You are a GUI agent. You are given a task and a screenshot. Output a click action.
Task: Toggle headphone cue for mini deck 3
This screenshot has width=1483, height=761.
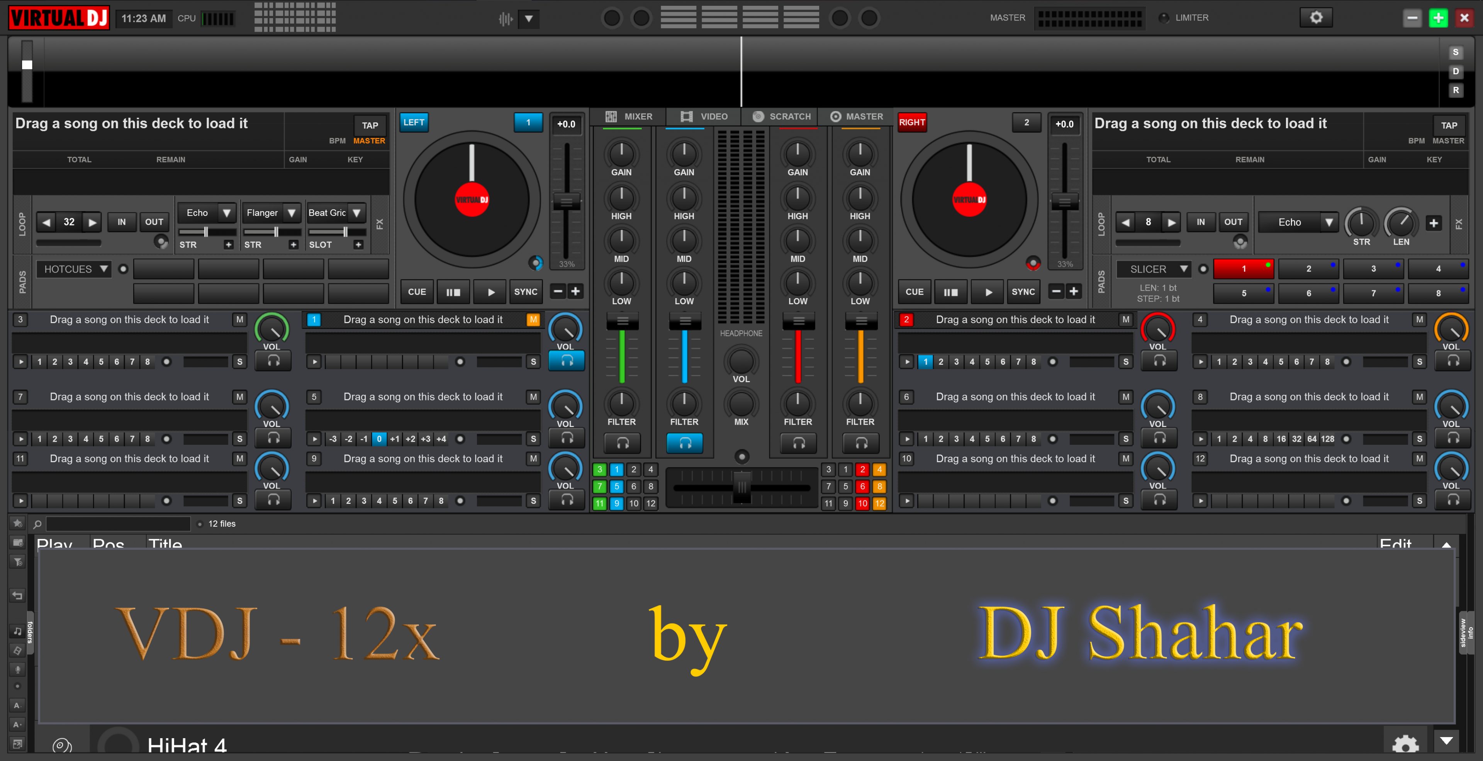273,360
